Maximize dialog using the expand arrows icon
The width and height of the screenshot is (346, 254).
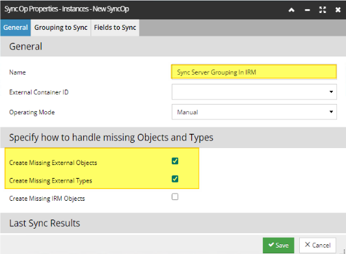323,10
